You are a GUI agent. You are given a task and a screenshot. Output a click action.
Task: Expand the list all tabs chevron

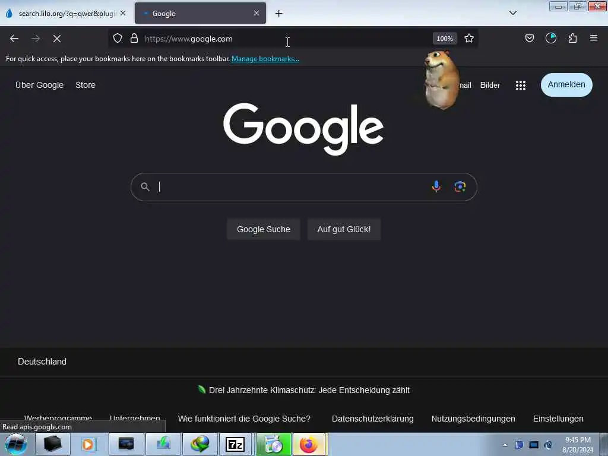(513, 13)
